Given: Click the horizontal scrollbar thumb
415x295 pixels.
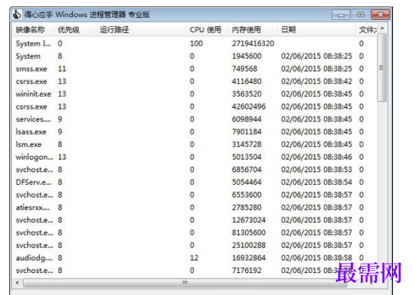Looking at the screenshot, I should [x=185, y=283].
